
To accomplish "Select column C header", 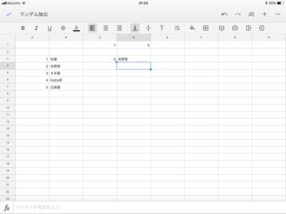I will tap(100, 38).
